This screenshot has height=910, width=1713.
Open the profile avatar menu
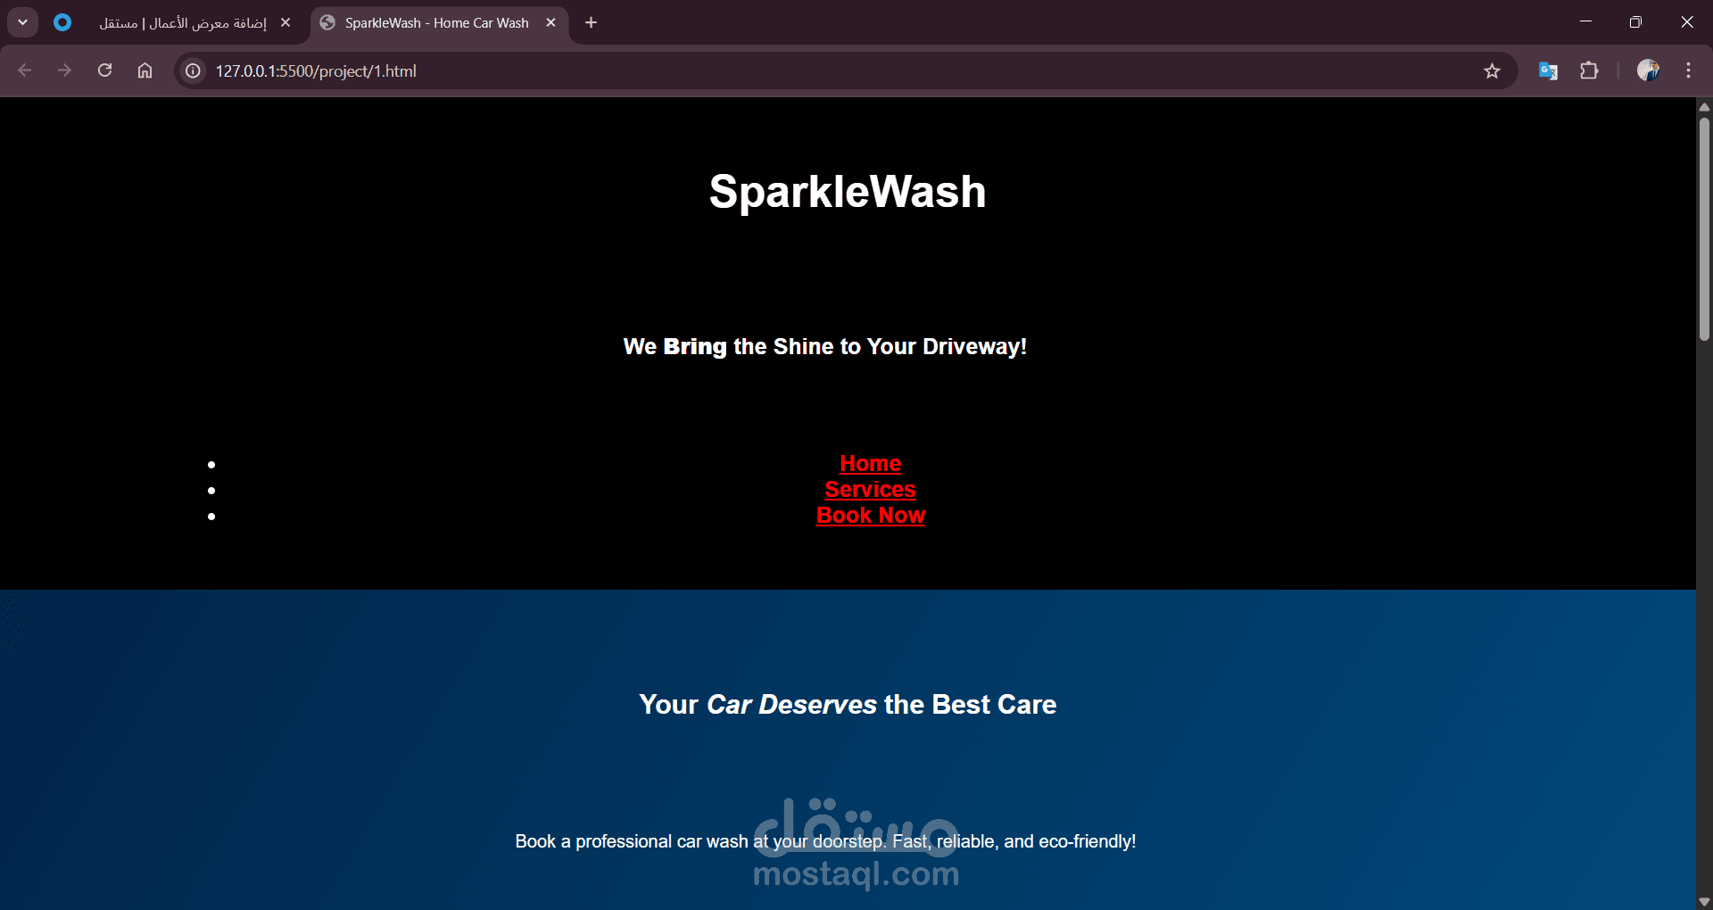[x=1648, y=70]
